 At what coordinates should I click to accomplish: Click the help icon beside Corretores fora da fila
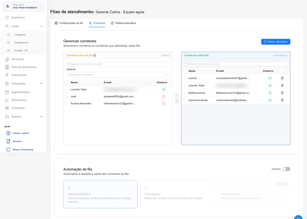click(x=95, y=55)
